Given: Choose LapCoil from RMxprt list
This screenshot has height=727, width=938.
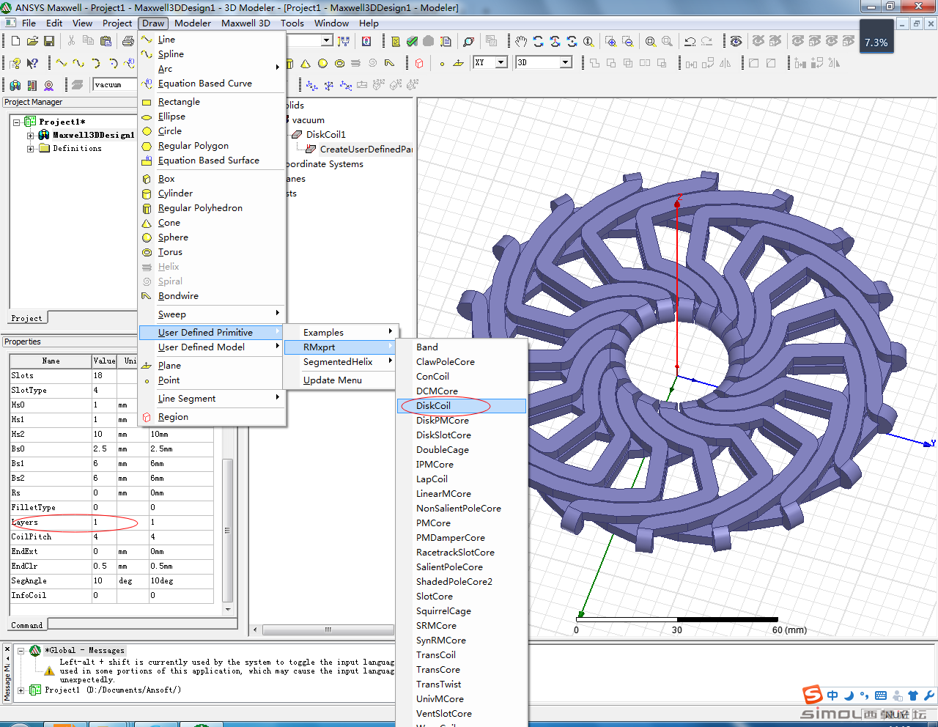Looking at the screenshot, I should click(462, 479).
